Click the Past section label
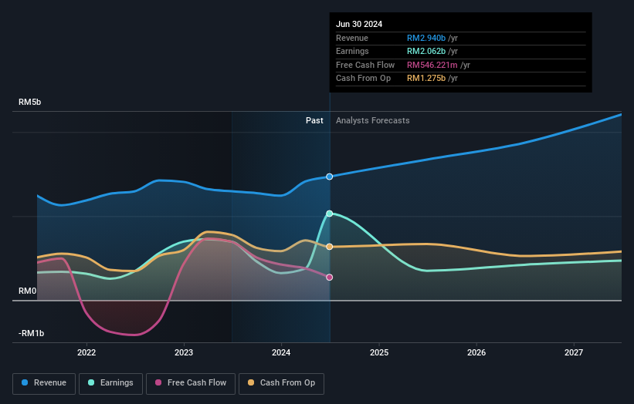This screenshot has height=404, width=634. [x=314, y=121]
